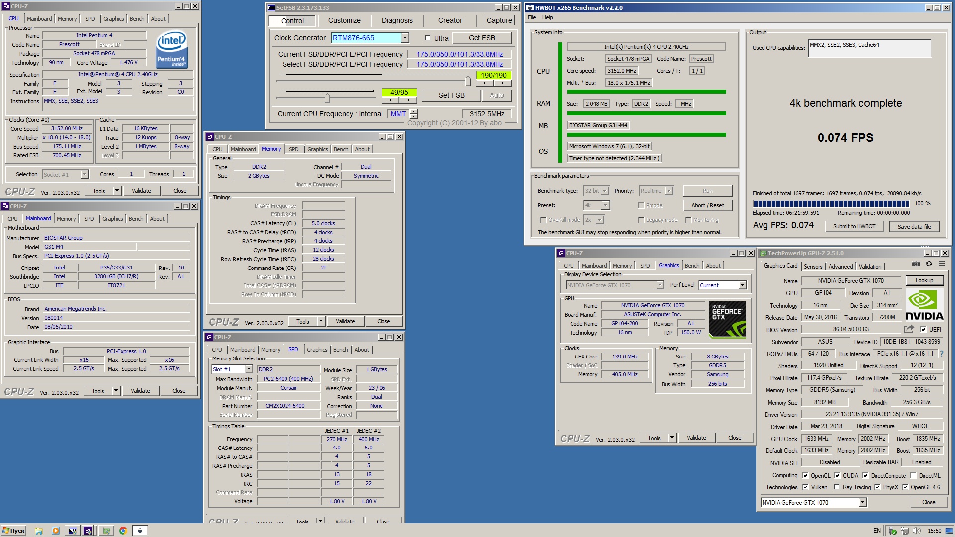Viewport: 955px width, 537px height.
Task: Toggle the PhysX checkbox
Action: (877, 487)
